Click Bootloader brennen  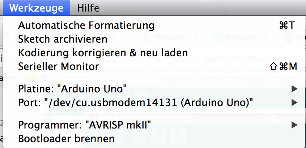click(x=66, y=138)
